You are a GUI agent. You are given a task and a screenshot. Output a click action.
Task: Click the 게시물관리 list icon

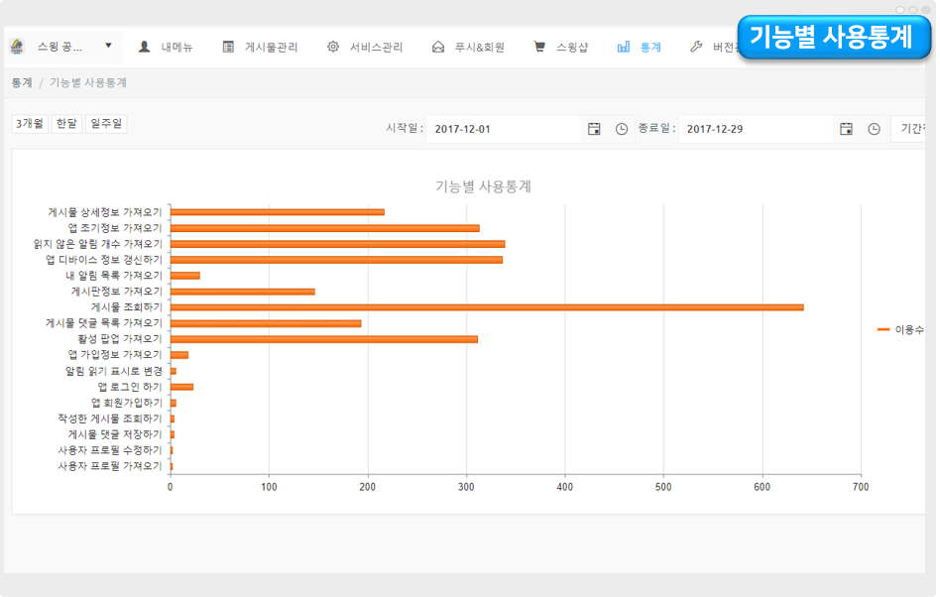click(228, 47)
